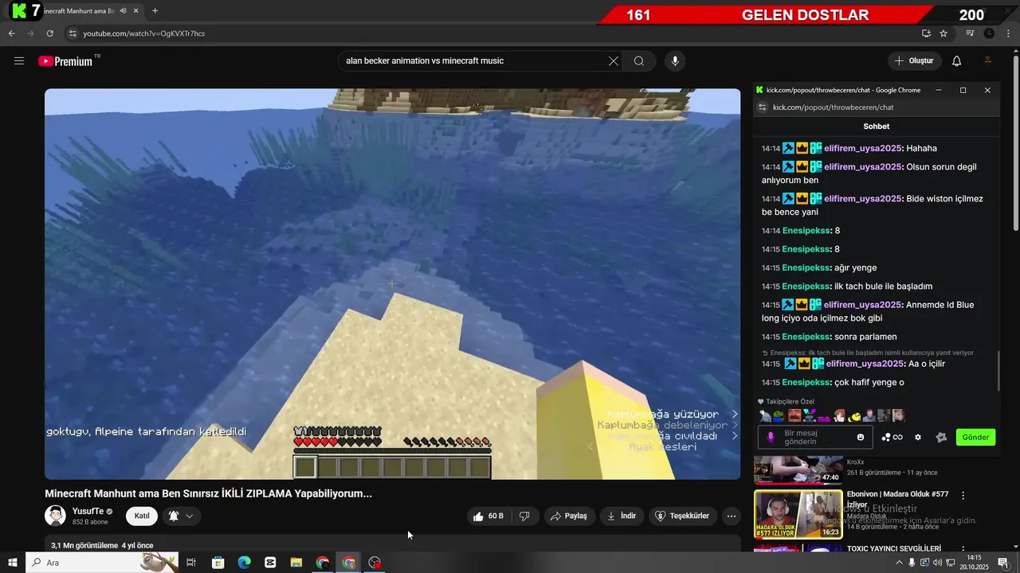Reload the page in Chrome
Viewport: 1020px width, 573px height.
(50, 33)
